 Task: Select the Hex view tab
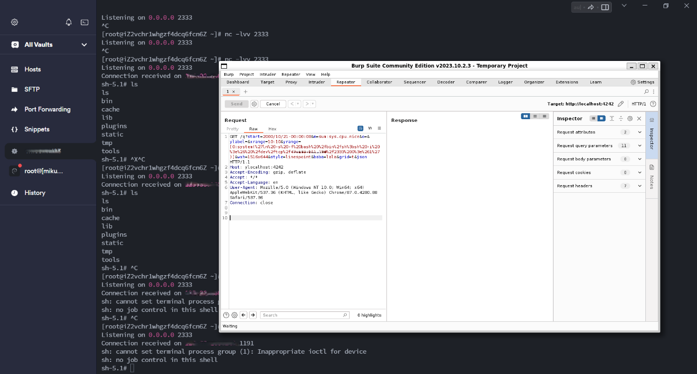pos(272,129)
